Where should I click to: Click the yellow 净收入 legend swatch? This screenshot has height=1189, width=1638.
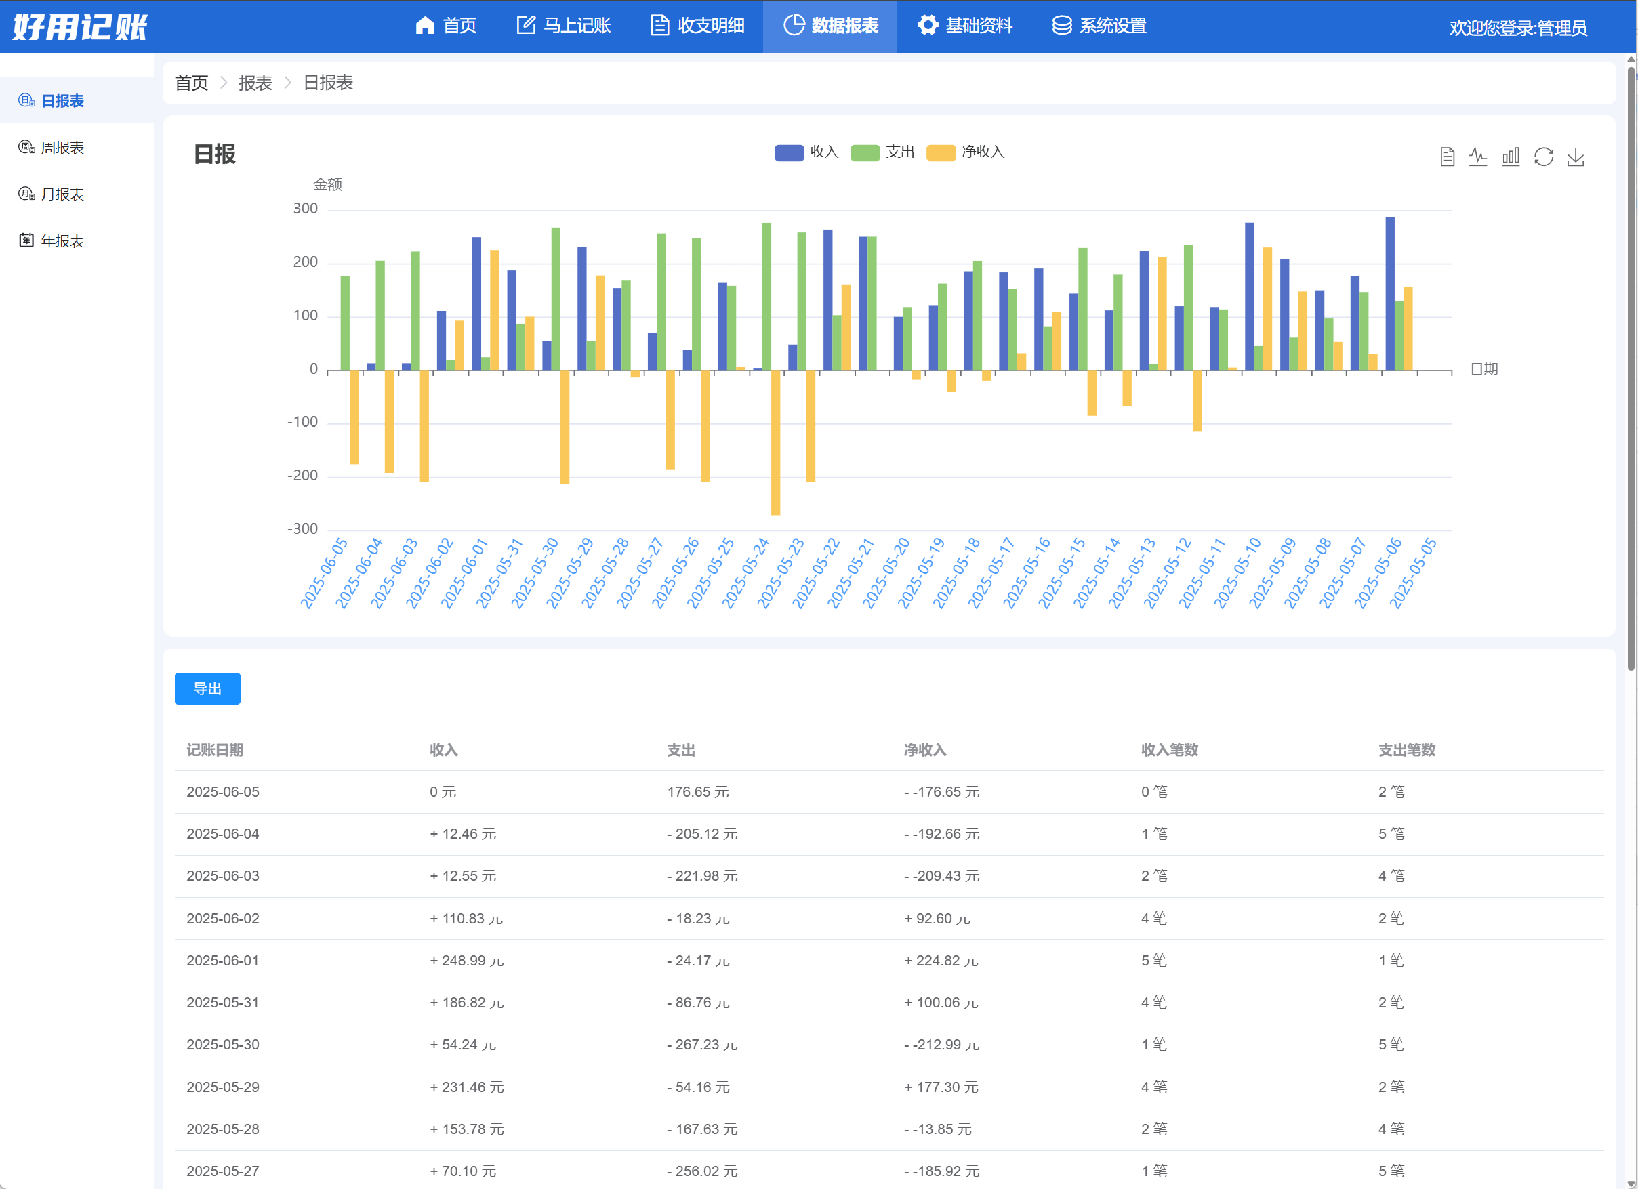tap(941, 153)
